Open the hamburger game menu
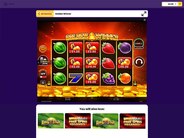The width and height of the screenshot is (184, 138). (43, 83)
